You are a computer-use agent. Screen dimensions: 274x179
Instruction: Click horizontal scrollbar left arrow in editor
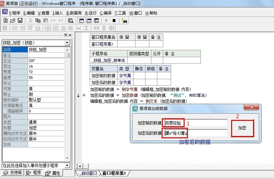[x=80, y=166]
